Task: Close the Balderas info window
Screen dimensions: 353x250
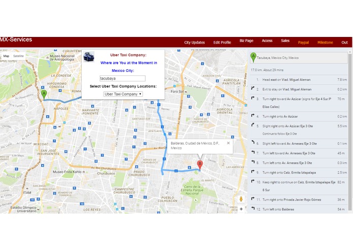Action: click(x=228, y=143)
